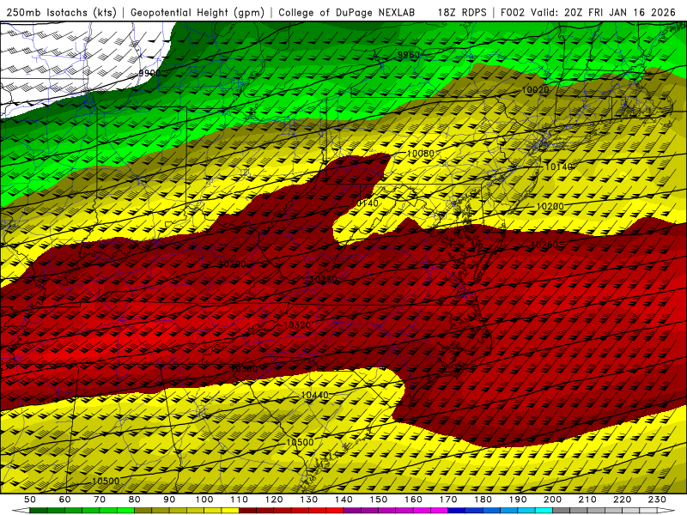Click the 9960 height contour label

pos(409,55)
